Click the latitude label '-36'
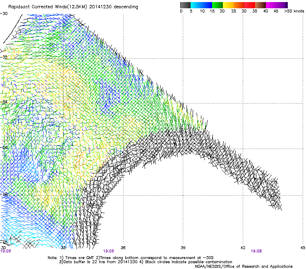Image resolution: width=306 pixels, height=269 pixels. tap(4, 147)
